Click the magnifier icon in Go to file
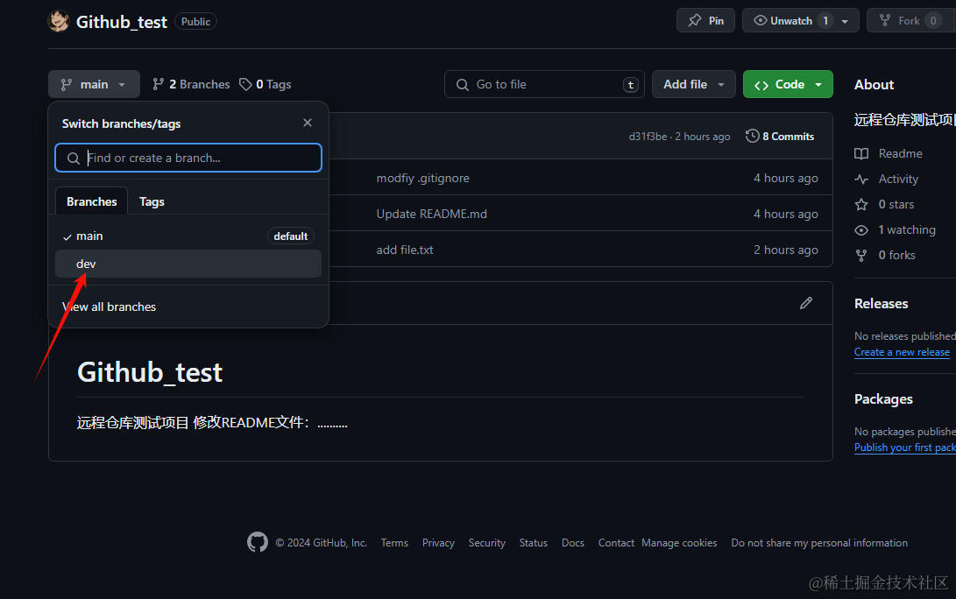The height and width of the screenshot is (599, 956). coord(463,85)
